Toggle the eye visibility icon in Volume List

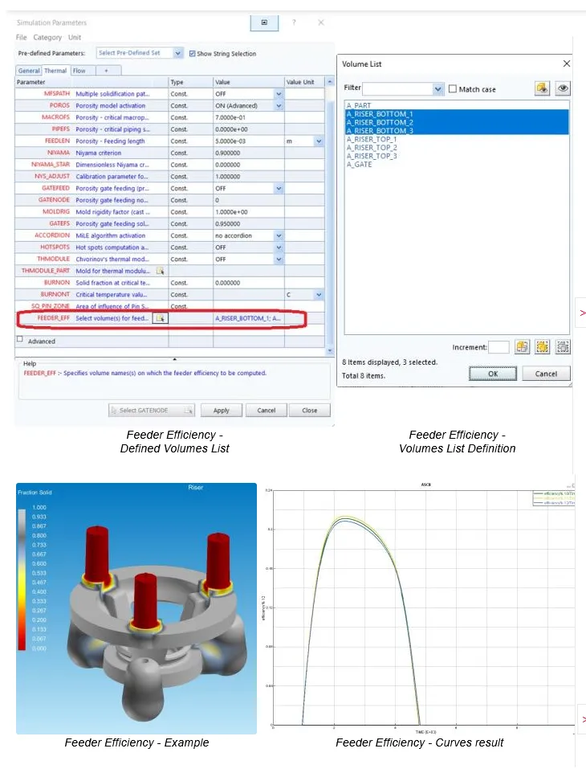coord(563,88)
